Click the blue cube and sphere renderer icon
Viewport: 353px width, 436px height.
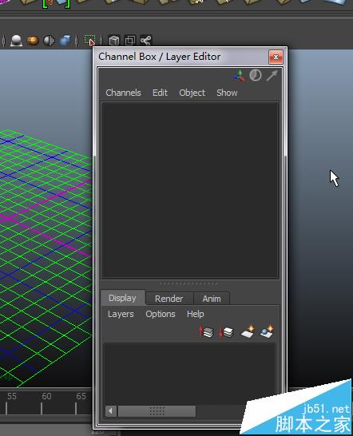[65, 41]
